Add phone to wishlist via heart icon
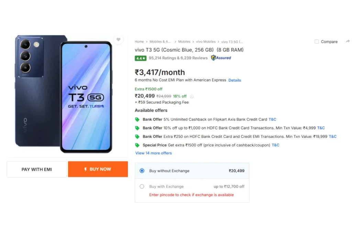The width and height of the screenshot is (352, 234). point(118,40)
